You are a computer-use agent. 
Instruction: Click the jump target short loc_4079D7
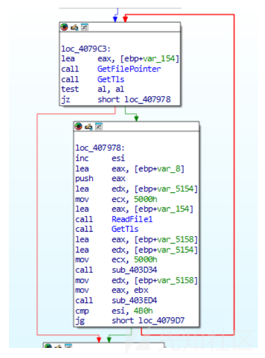[x=148, y=320]
